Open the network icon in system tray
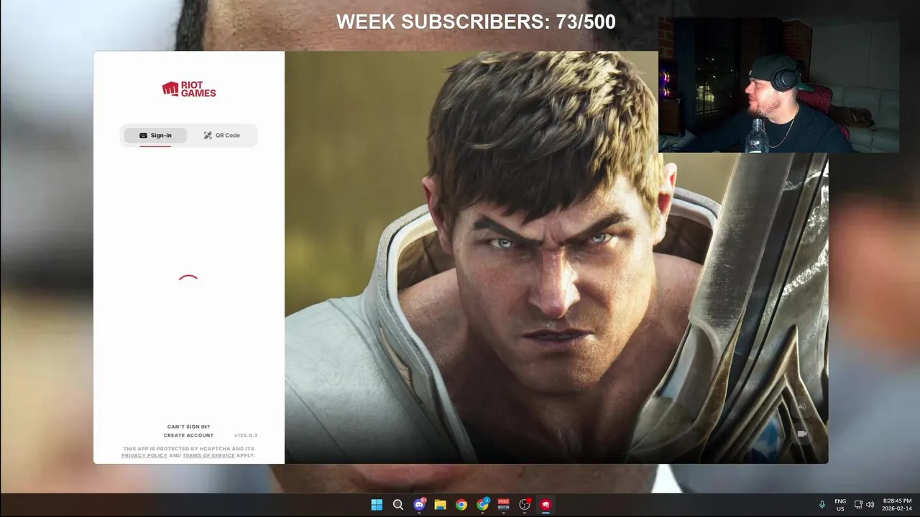Viewport: 920px width, 517px height. [858, 505]
